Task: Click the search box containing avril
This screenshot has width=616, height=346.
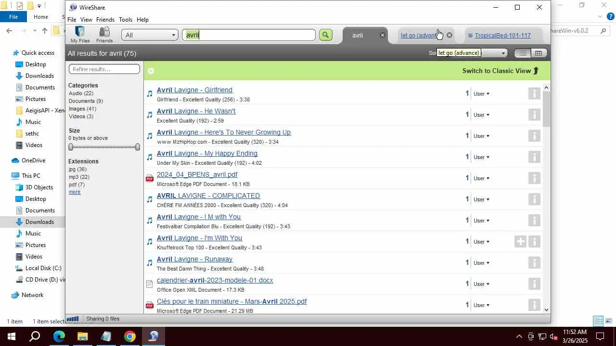Action: tap(249, 35)
